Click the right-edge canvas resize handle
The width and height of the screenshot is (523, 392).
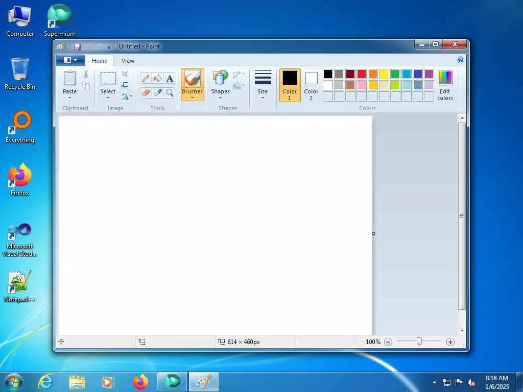click(373, 234)
